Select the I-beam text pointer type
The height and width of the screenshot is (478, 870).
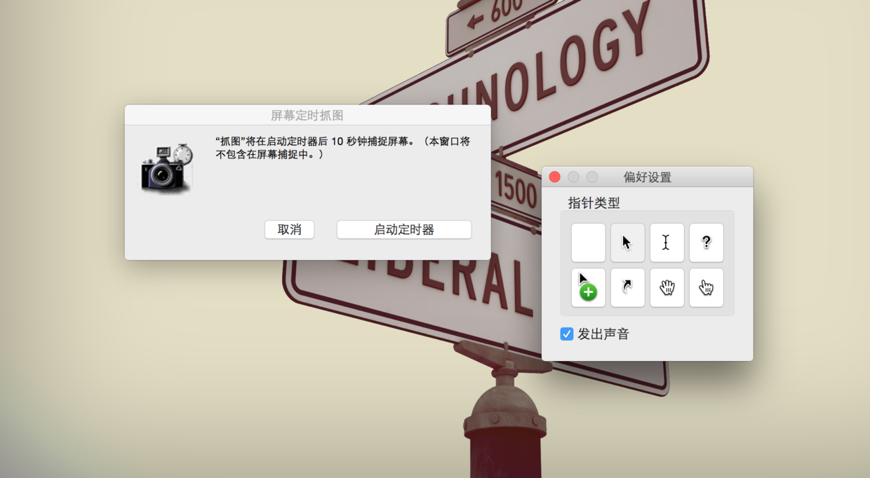[x=666, y=243]
